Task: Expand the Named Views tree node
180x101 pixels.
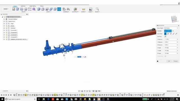Action: 4,21
